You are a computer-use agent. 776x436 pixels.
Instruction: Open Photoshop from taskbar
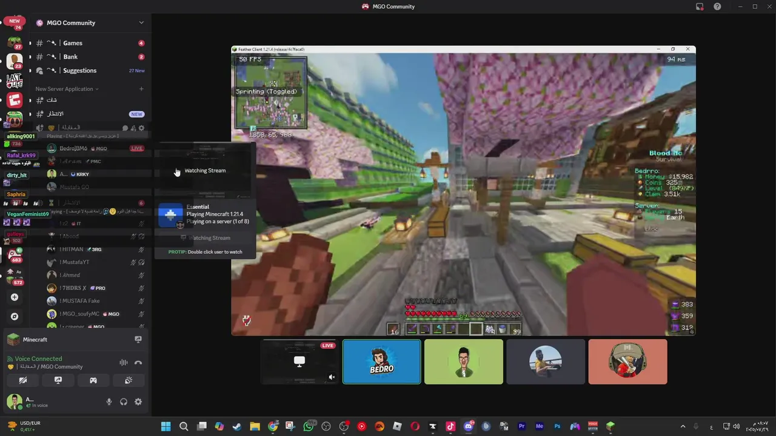pos(557,426)
